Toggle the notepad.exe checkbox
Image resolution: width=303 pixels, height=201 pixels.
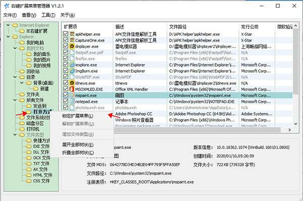(x=66, y=102)
